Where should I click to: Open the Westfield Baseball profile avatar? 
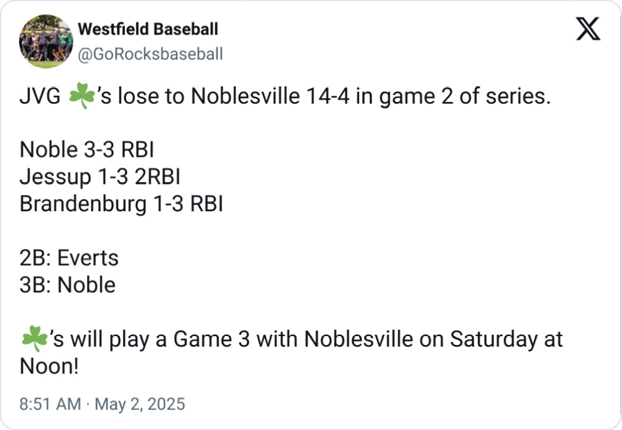46,42
